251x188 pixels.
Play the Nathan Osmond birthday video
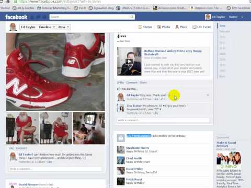pyautogui.click(x=129, y=61)
